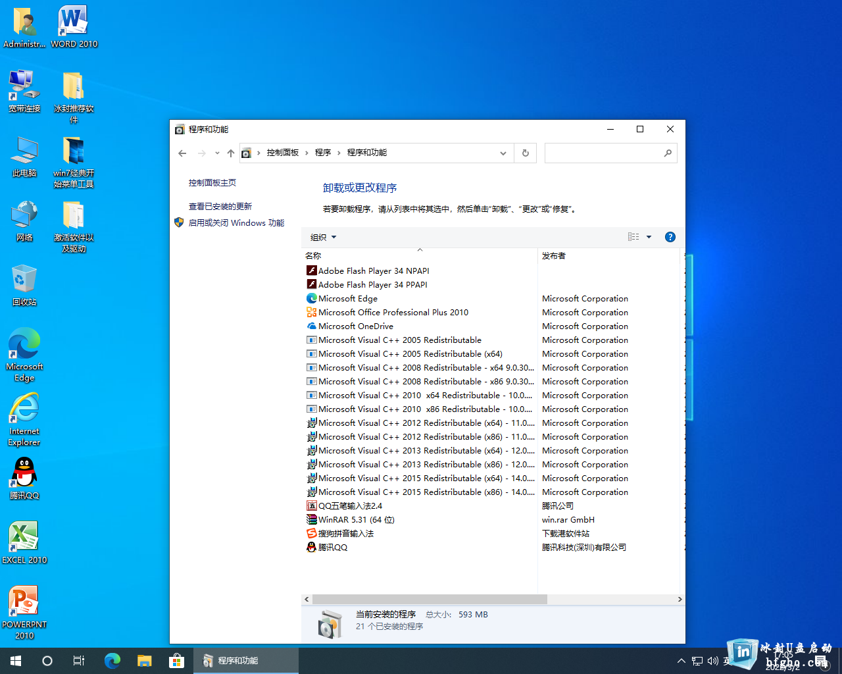Image resolution: width=842 pixels, height=674 pixels.
Task: Open WORD 2010 desktop shortcut
Action: pos(74,27)
